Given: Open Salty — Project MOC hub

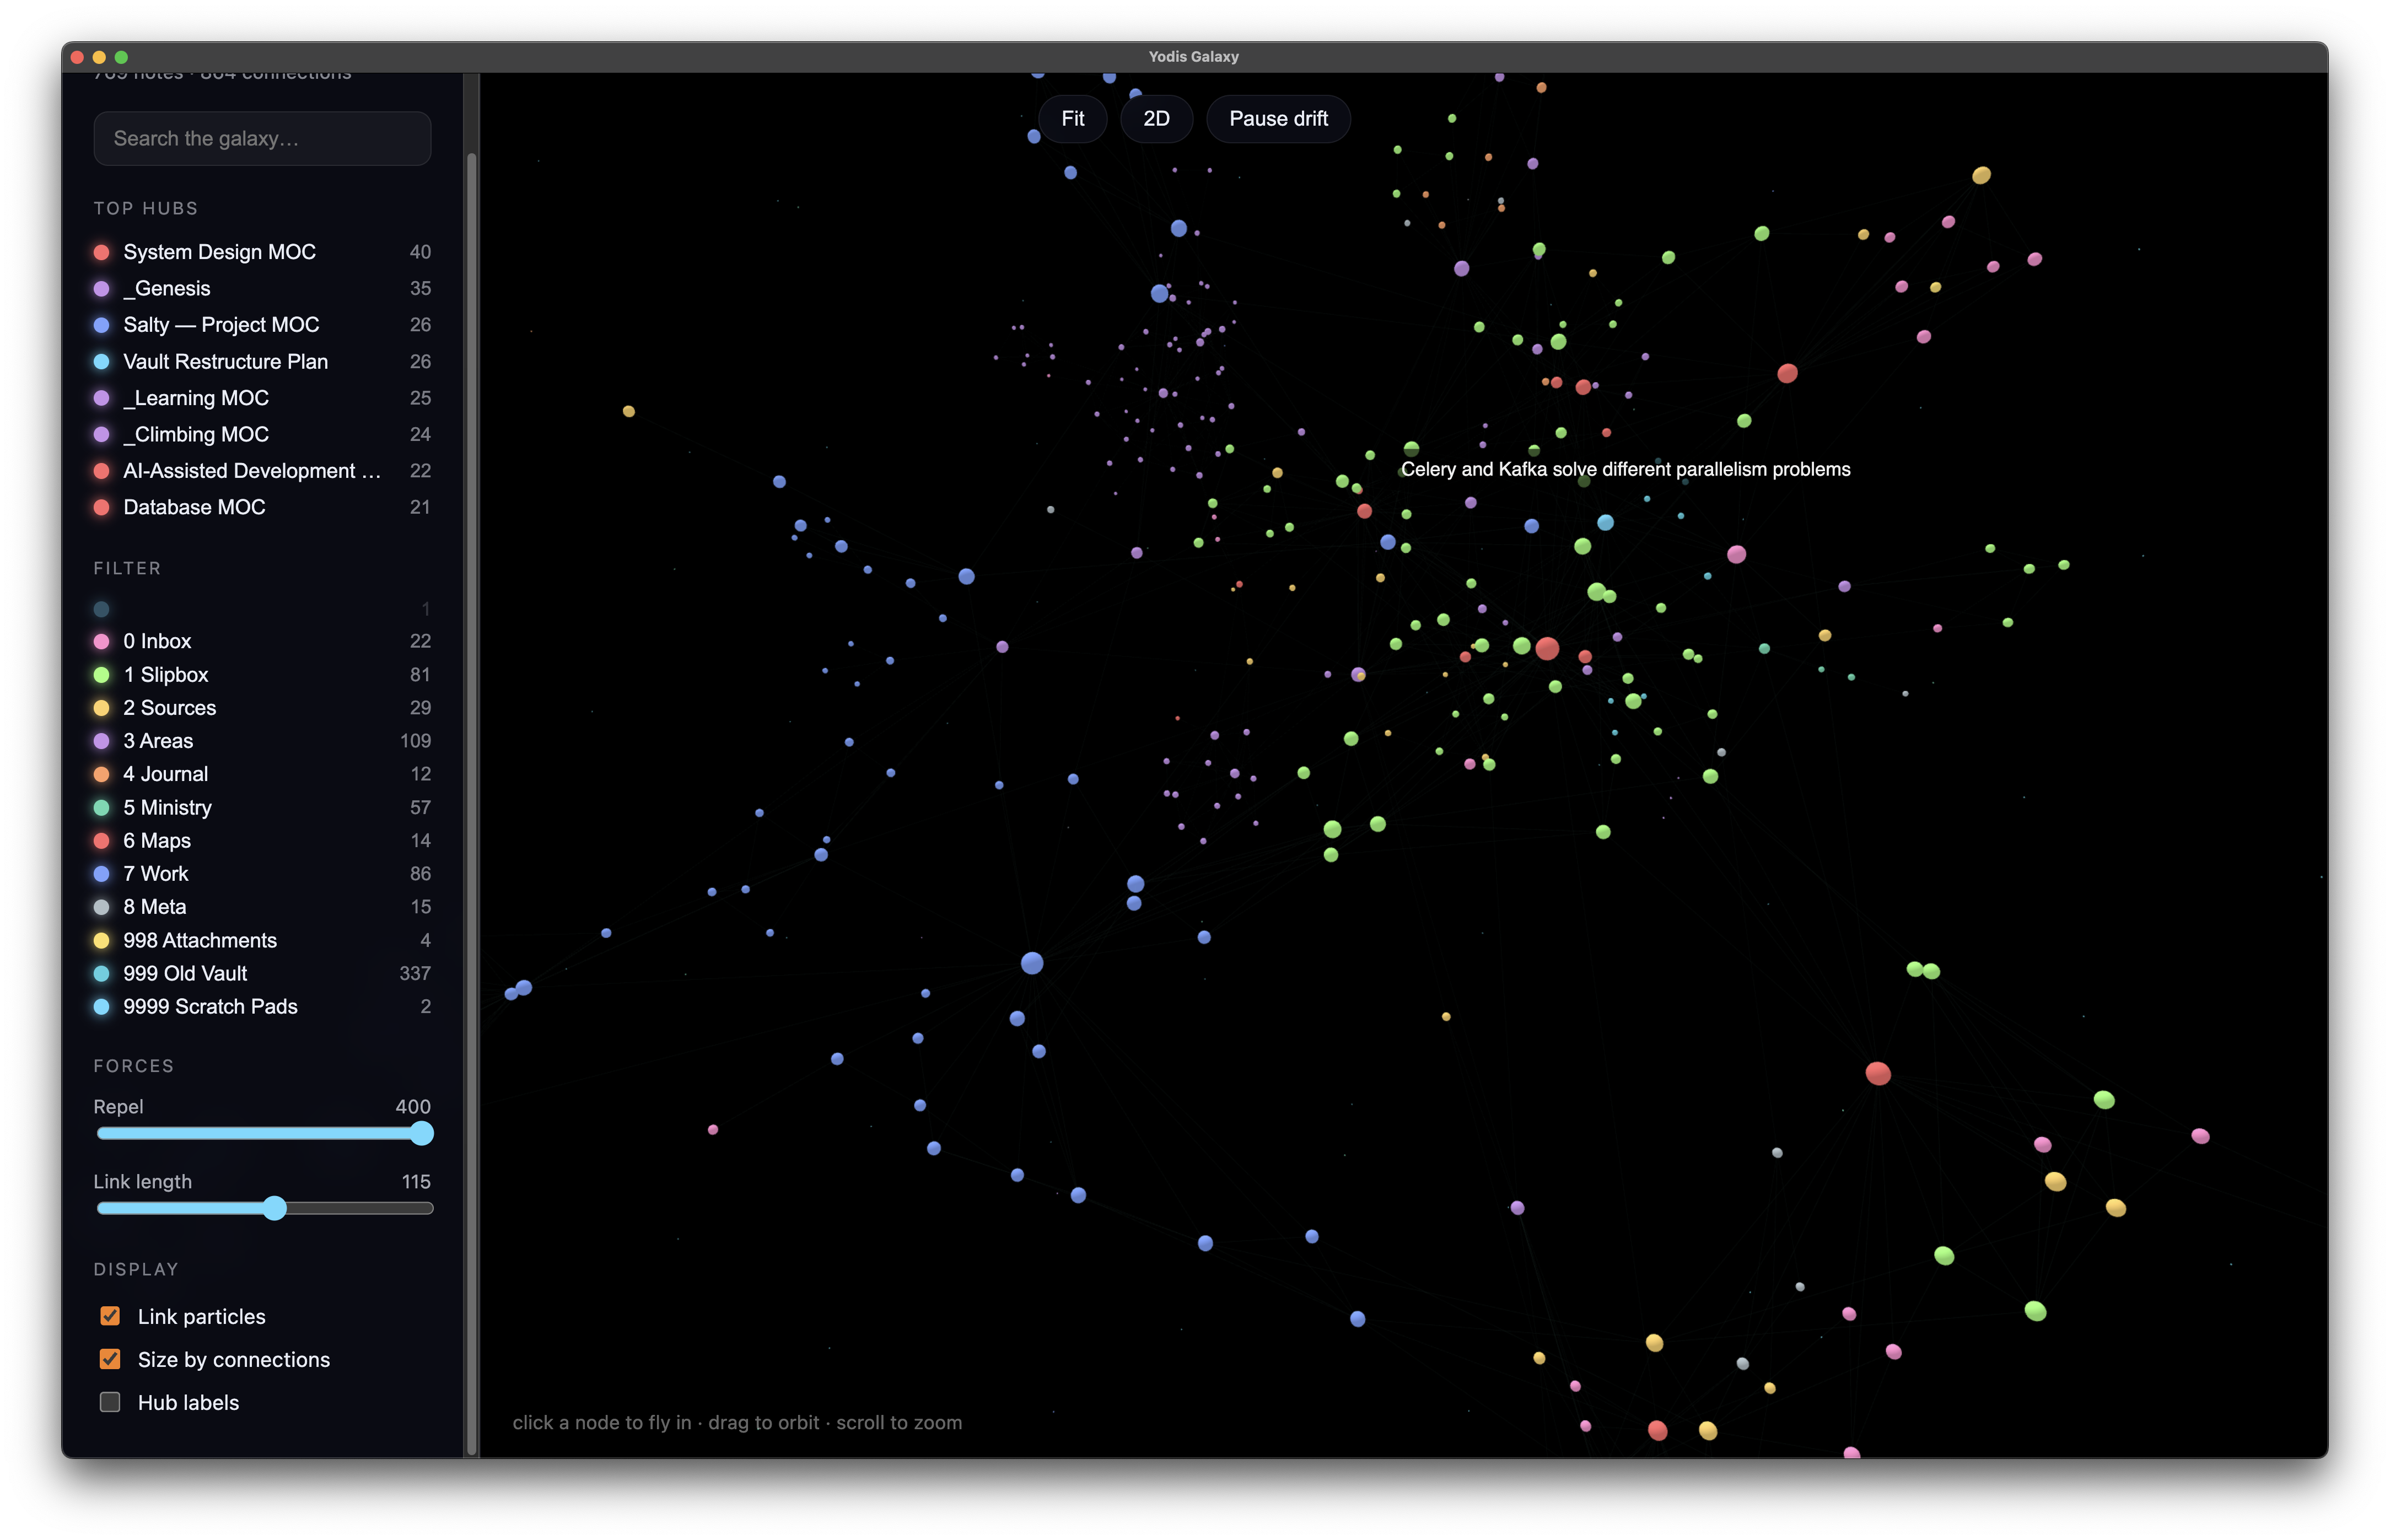Looking at the screenshot, I should 262,325.
